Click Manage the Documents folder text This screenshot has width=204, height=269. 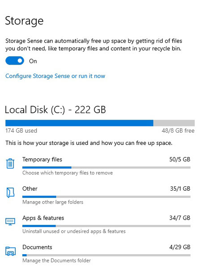click(56, 260)
